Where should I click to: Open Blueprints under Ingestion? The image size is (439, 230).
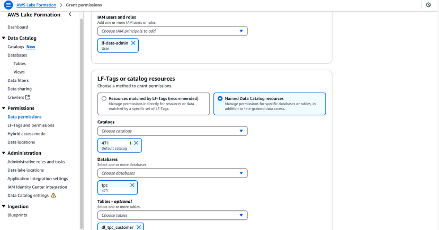17,215
